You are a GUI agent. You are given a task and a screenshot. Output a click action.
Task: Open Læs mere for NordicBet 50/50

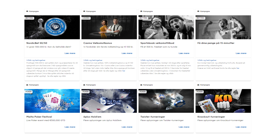pos(70,53)
